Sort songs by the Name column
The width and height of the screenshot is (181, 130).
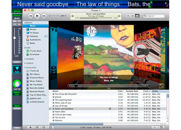click(x=82, y=91)
